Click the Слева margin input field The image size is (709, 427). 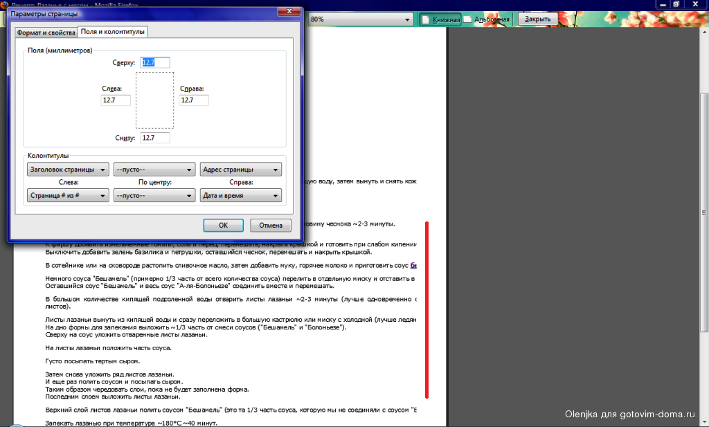tap(116, 100)
